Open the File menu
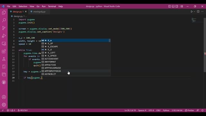Image resolution: width=206 pixels, height=116 pixels. [8, 6]
